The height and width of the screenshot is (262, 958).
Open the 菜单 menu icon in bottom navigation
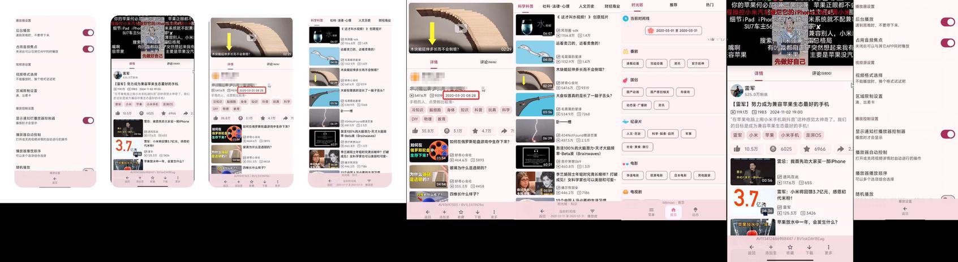(x=651, y=211)
